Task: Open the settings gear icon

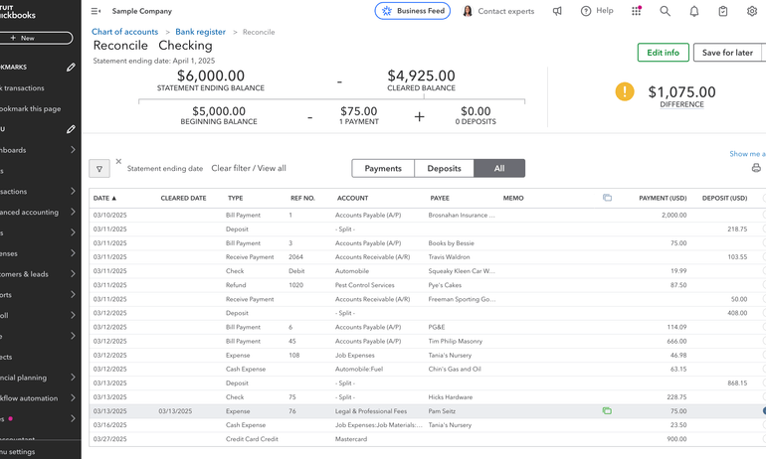Action: (752, 11)
